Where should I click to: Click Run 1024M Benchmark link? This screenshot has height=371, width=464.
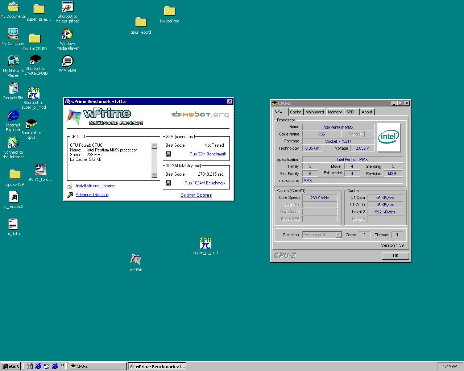coord(205,183)
